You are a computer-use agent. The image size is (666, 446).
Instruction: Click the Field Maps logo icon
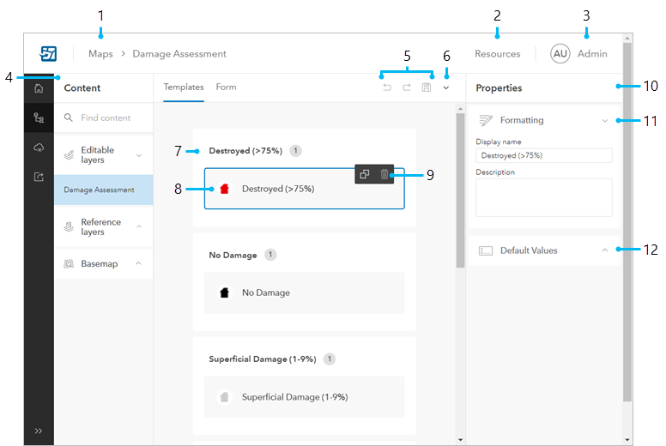(48, 53)
